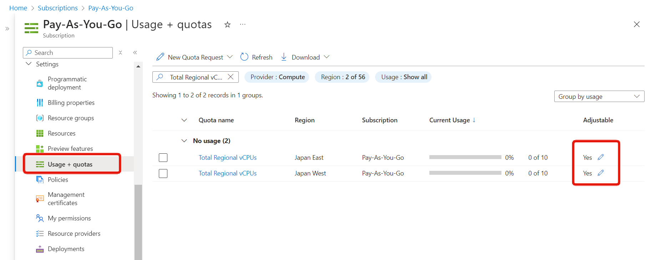
Task: Expand the portal menu with double chevron
Action: (x=7, y=29)
